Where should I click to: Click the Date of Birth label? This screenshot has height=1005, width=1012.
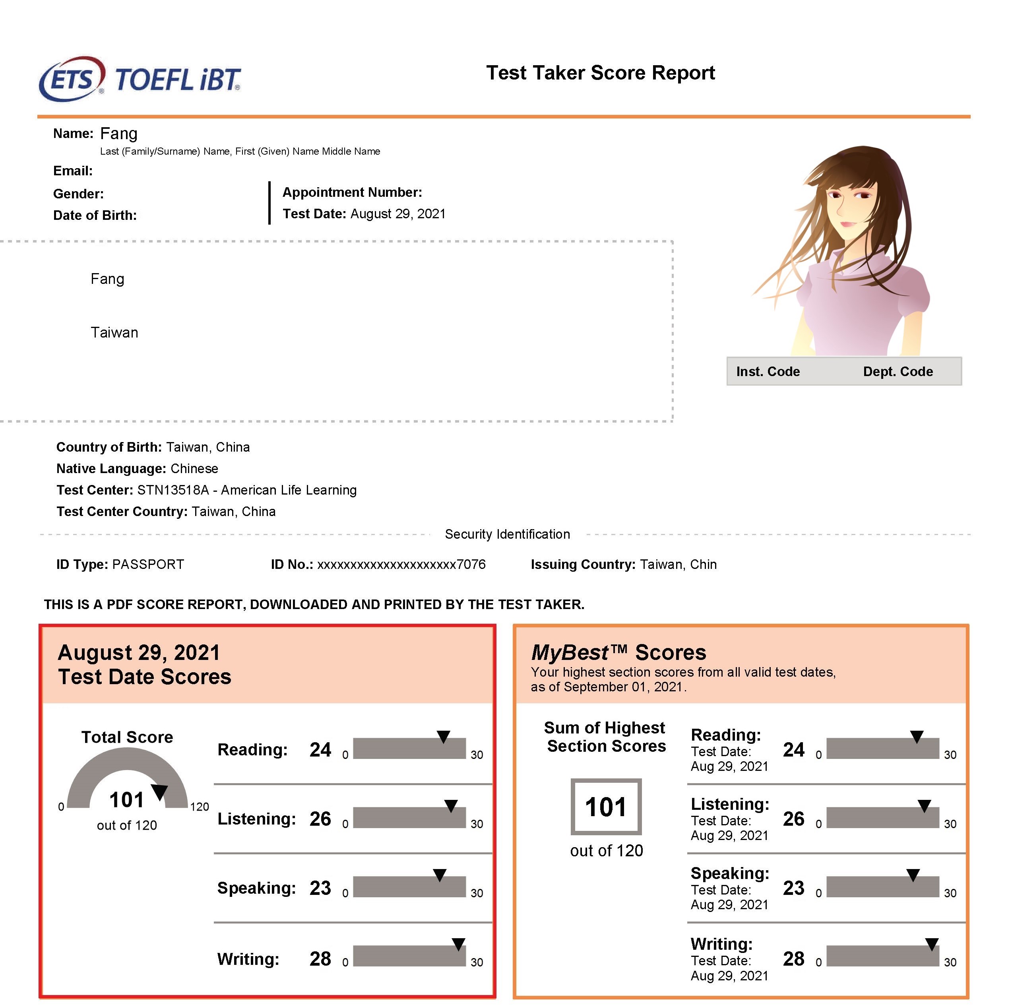click(x=95, y=215)
